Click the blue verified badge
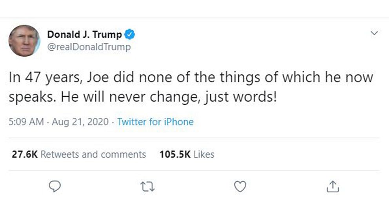The image size is (389, 219). pos(130,35)
